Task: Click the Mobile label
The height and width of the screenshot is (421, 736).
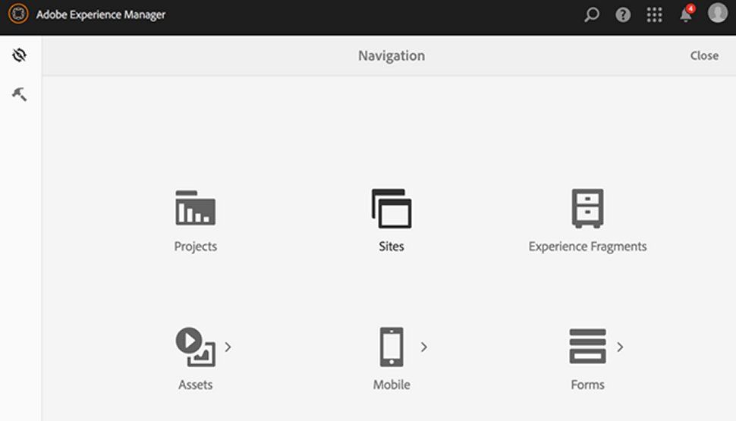Action: [x=392, y=385]
